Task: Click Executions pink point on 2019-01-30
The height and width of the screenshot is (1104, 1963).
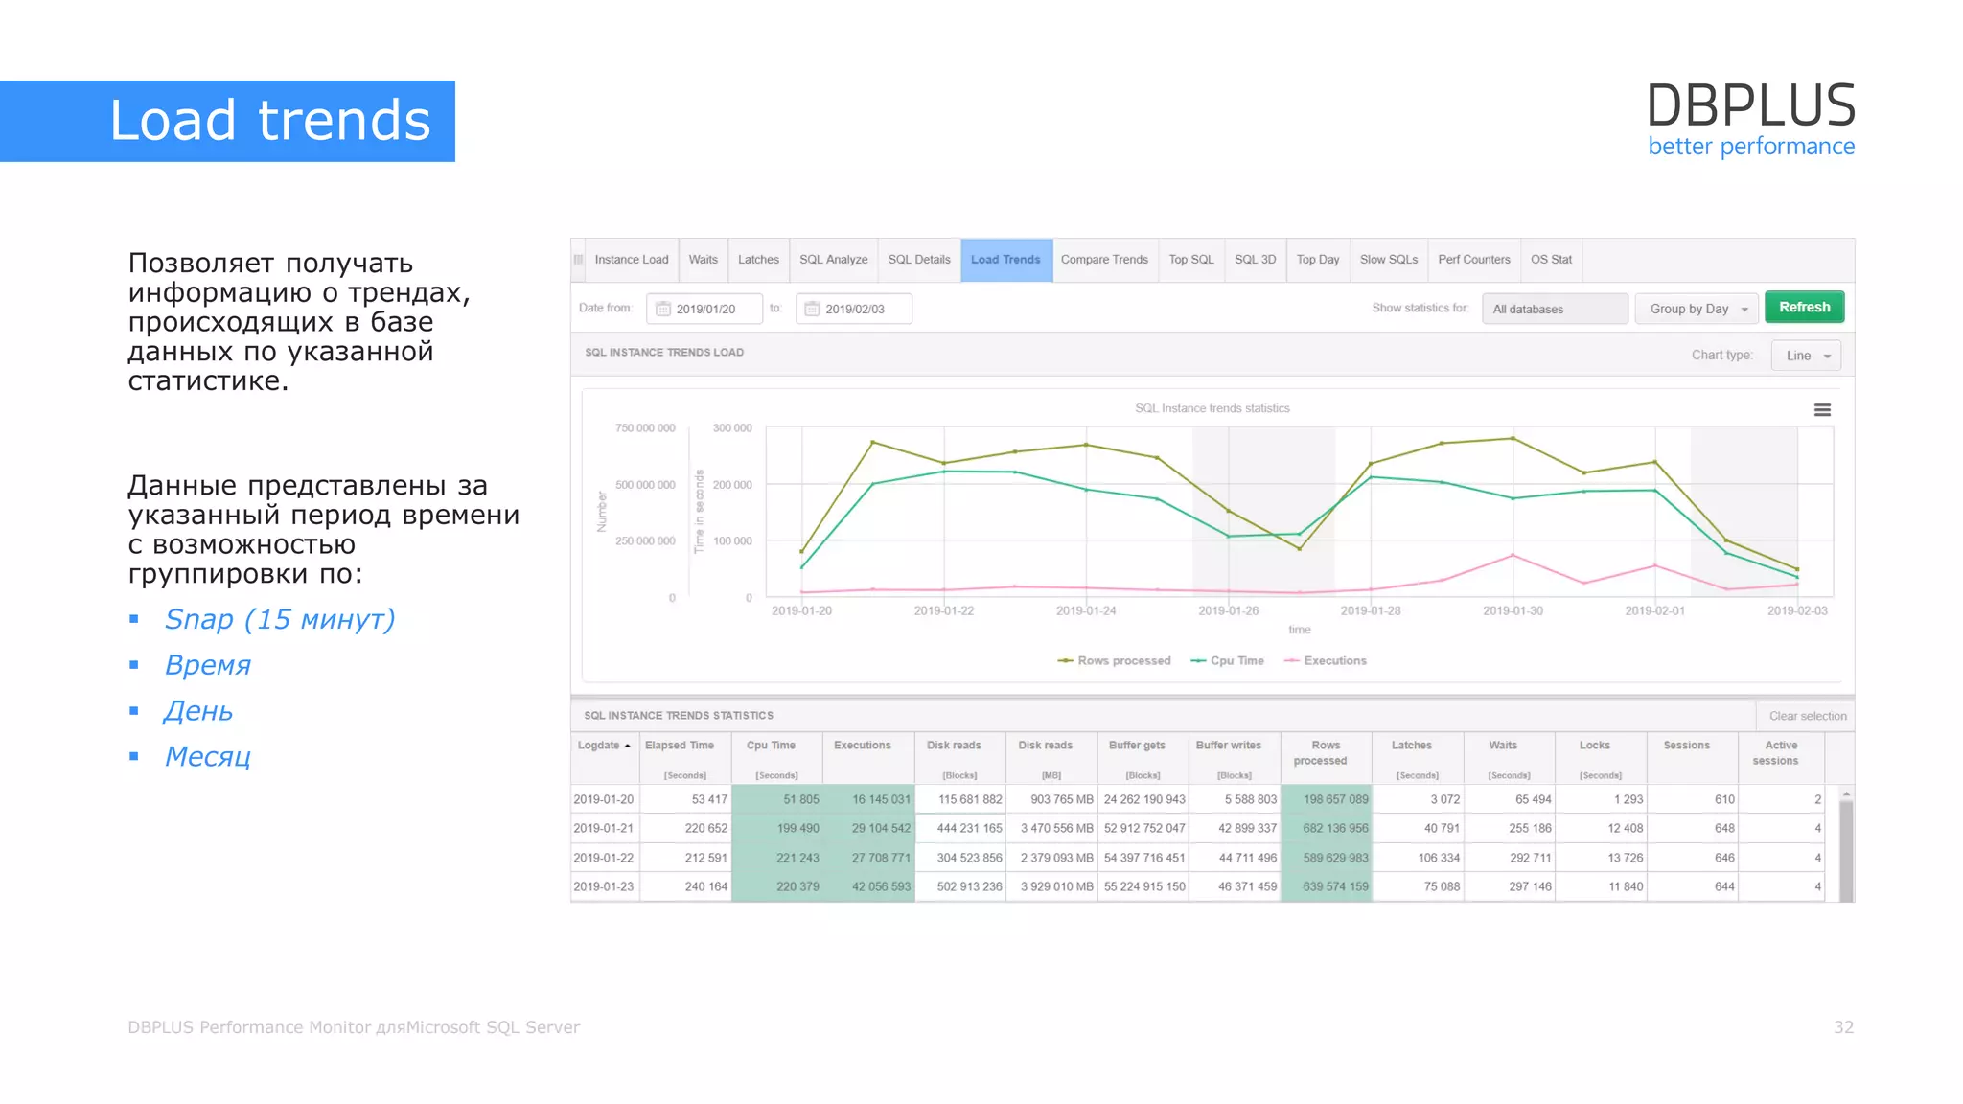Action: [x=1513, y=555]
